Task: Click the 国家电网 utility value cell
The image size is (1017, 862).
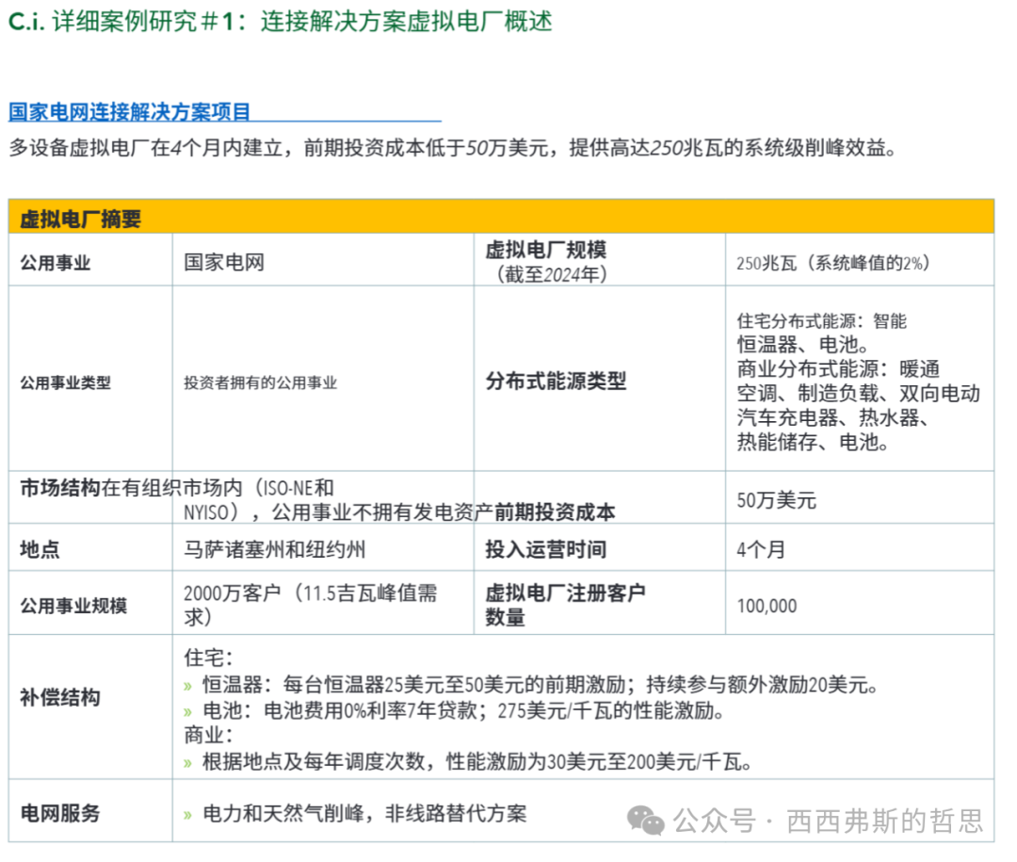Action: coord(224,262)
